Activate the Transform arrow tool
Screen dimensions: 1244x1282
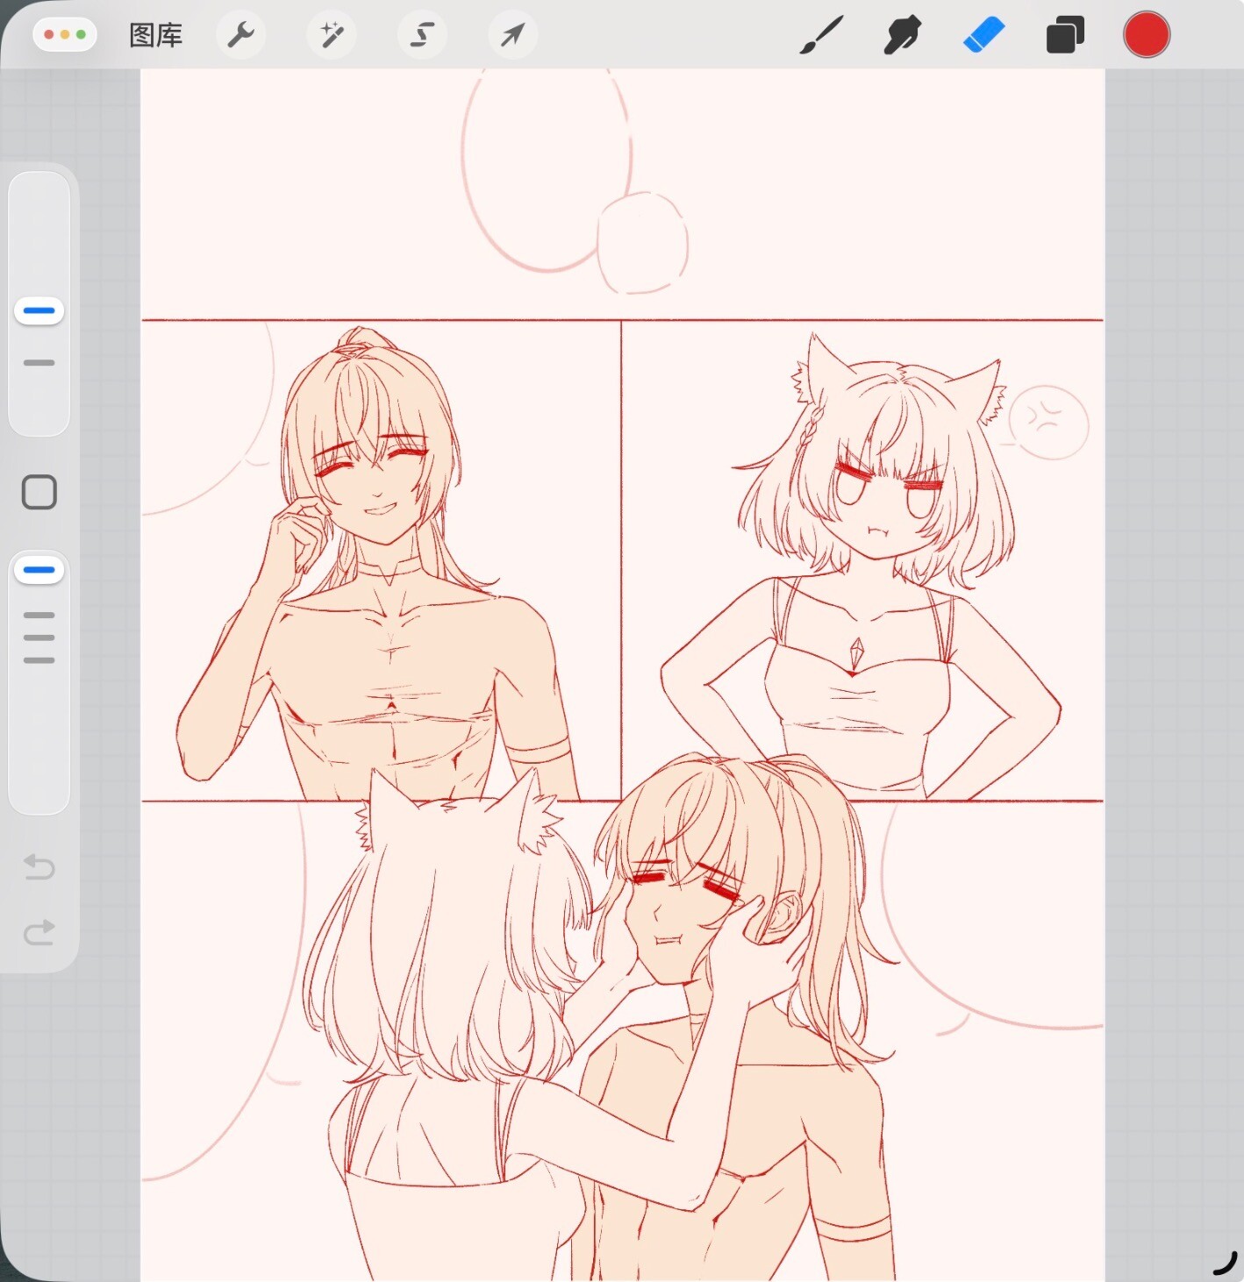coord(512,35)
